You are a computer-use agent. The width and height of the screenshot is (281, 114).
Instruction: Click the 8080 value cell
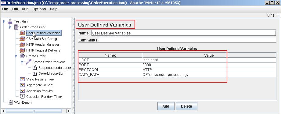click(209, 65)
